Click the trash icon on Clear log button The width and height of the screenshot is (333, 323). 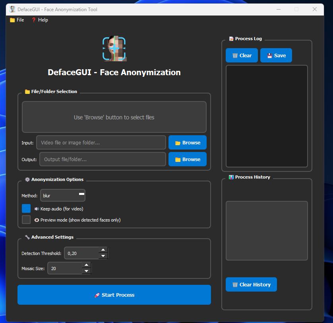[235, 56]
